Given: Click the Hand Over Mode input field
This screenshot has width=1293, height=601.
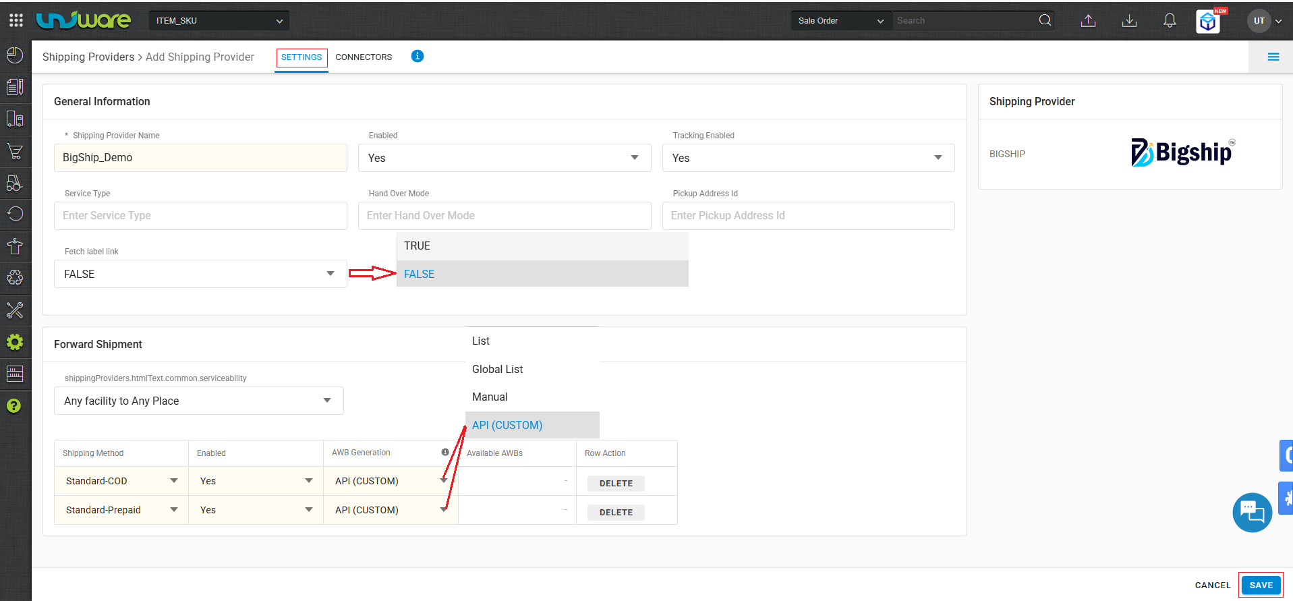Looking at the screenshot, I should coord(505,216).
